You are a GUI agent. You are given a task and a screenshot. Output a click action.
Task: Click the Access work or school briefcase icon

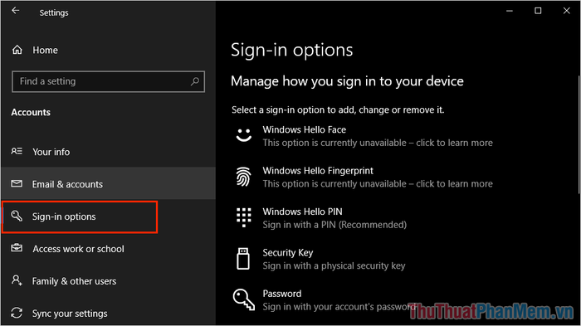click(x=17, y=248)
